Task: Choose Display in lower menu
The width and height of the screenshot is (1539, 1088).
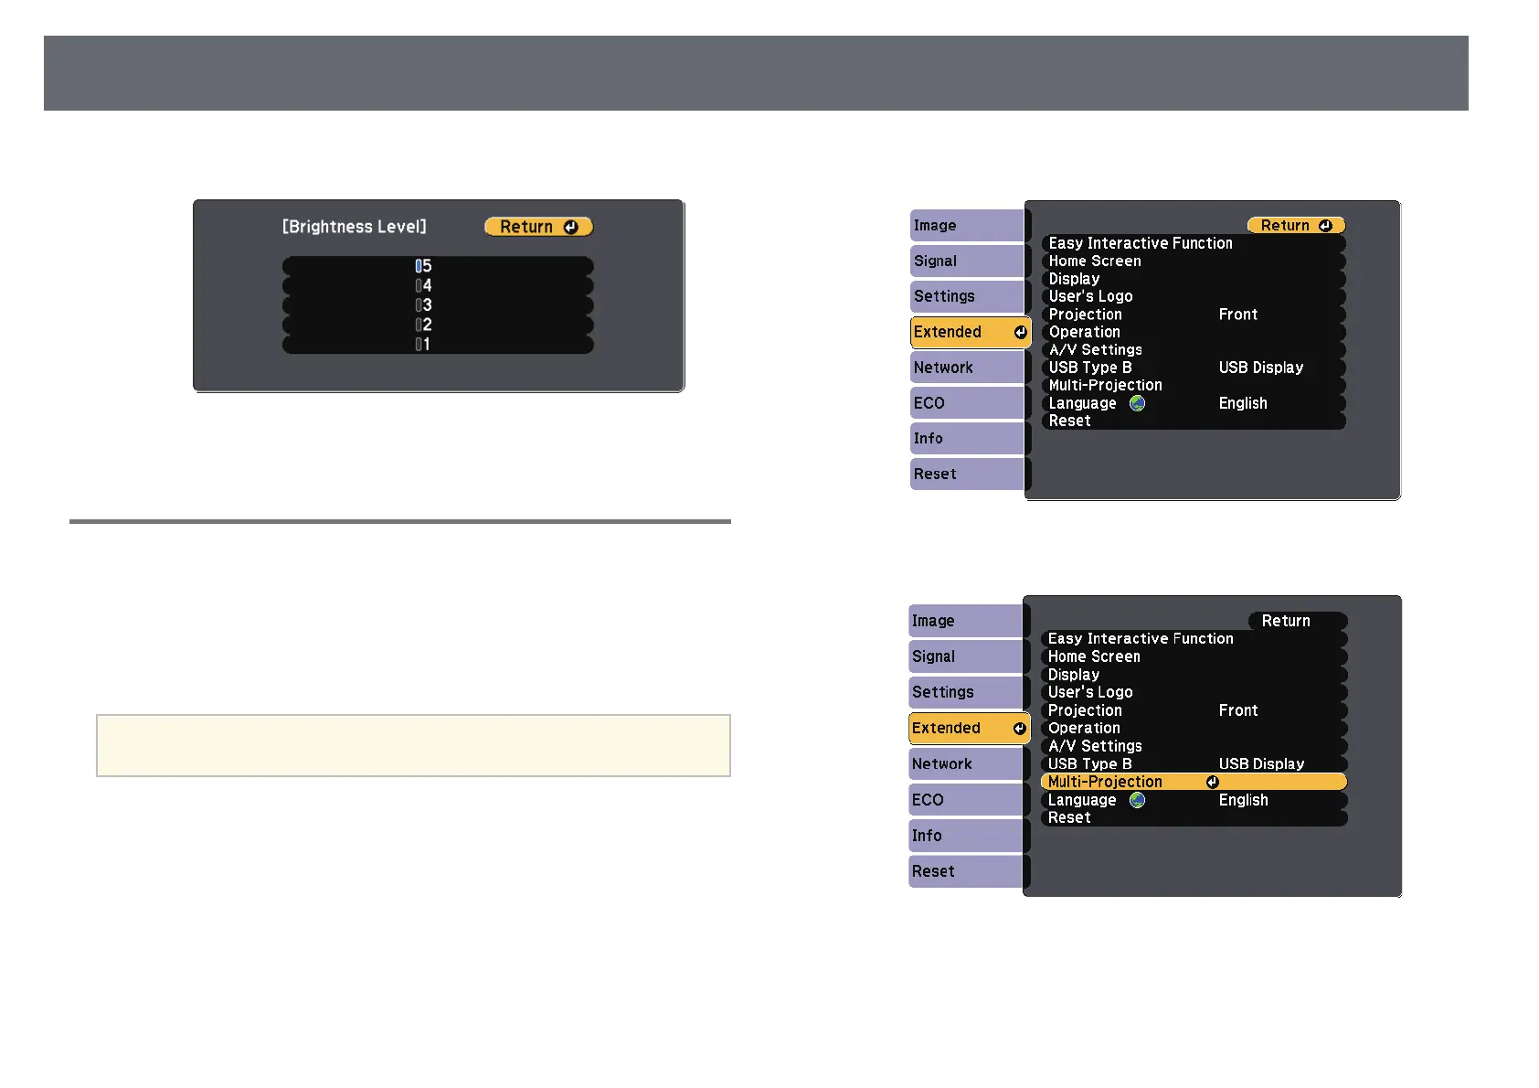Action: [1194, 675]
